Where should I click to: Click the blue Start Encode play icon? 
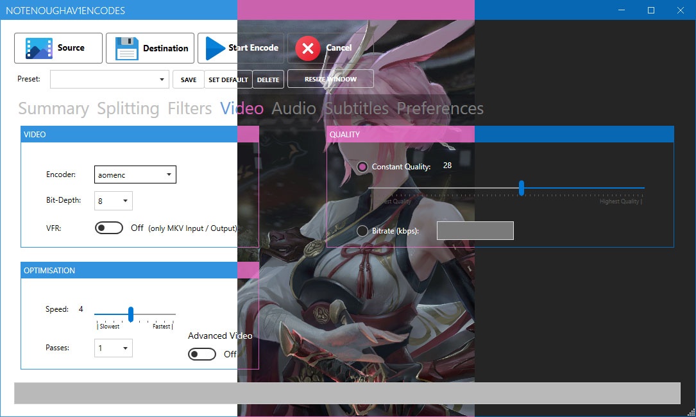coord(216,48)
